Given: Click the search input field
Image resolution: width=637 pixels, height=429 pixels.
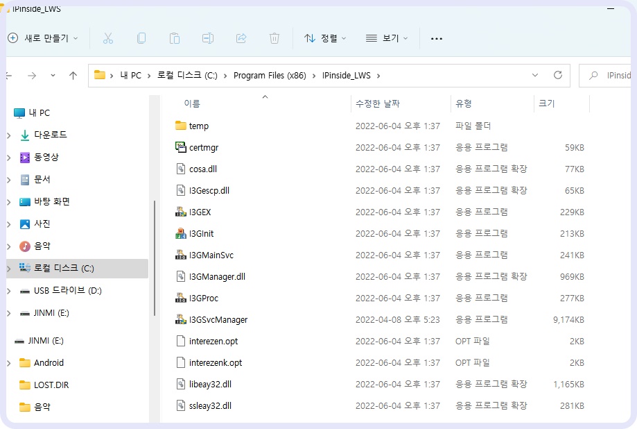Looking at the screenshot, I should point(605,76).
